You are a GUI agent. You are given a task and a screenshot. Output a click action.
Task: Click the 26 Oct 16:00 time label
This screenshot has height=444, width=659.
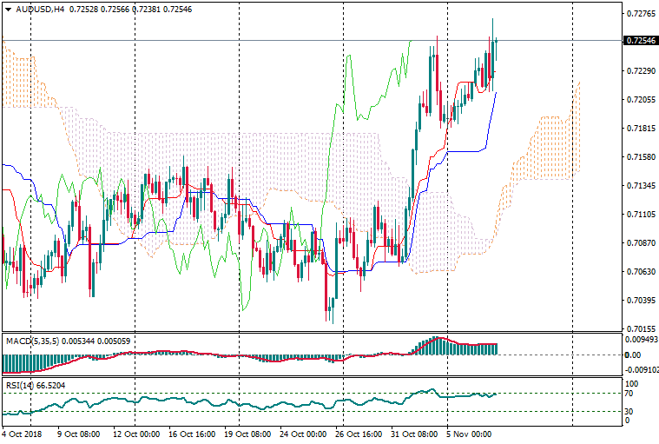click(358, 433)
